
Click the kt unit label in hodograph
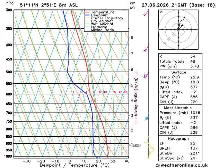[161, 12]
